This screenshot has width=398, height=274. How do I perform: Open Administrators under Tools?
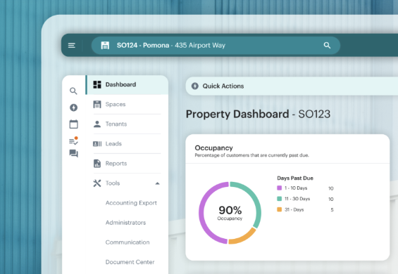pos(125,223)
